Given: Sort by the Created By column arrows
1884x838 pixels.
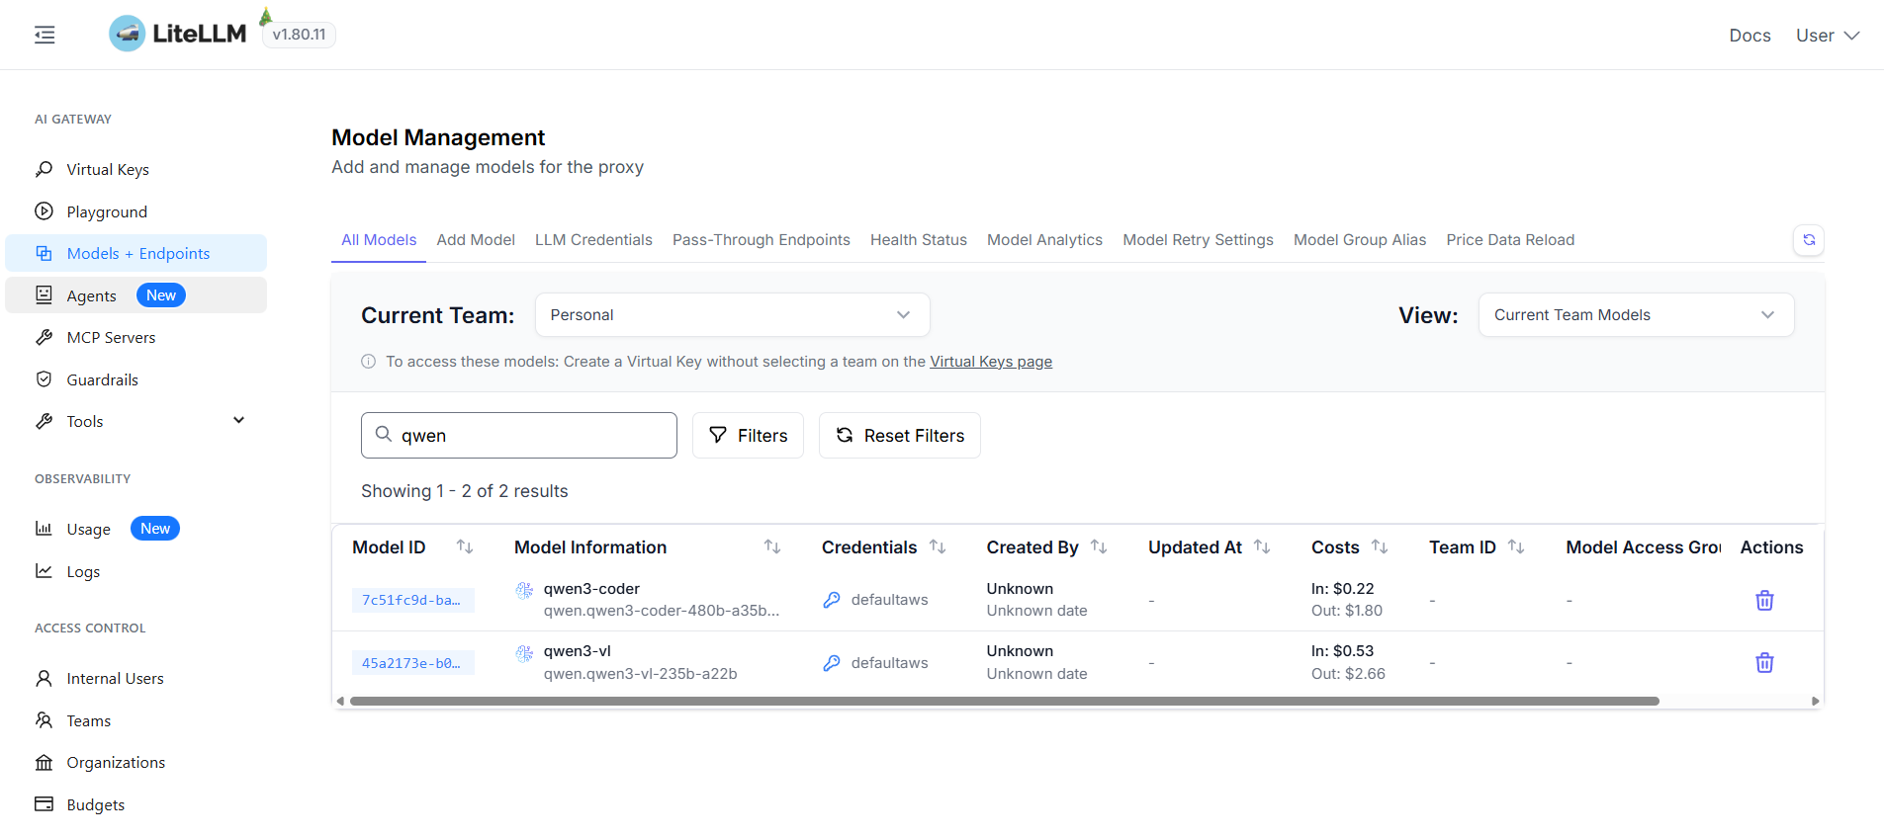Looking at the screenshot, I should pyautogui.click(x=1098, y=546).
